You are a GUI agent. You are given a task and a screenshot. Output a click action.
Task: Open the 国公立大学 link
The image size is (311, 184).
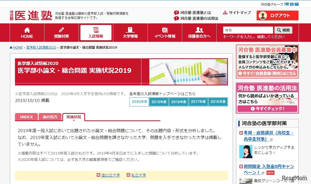110,175
